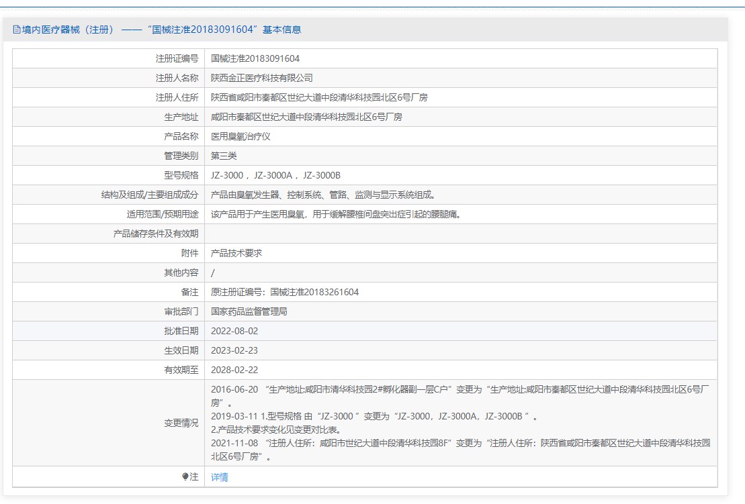Select the 注册证编号 row label

point(177,58)
